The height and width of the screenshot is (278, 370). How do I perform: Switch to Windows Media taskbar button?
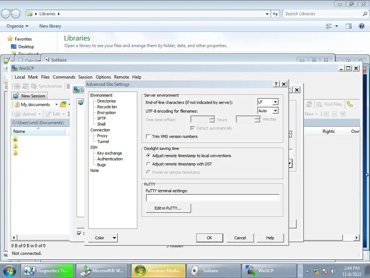[x=158, y=271]
